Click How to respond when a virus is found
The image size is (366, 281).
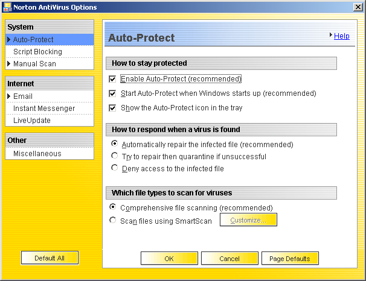pos(221,130)
